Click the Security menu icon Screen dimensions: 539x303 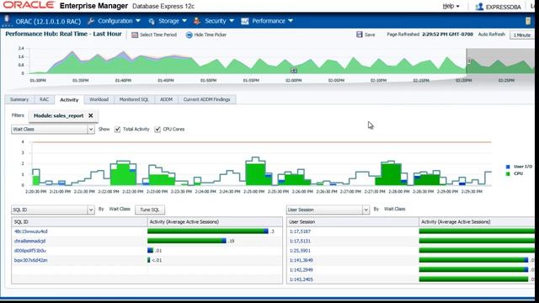pos(197,21)
